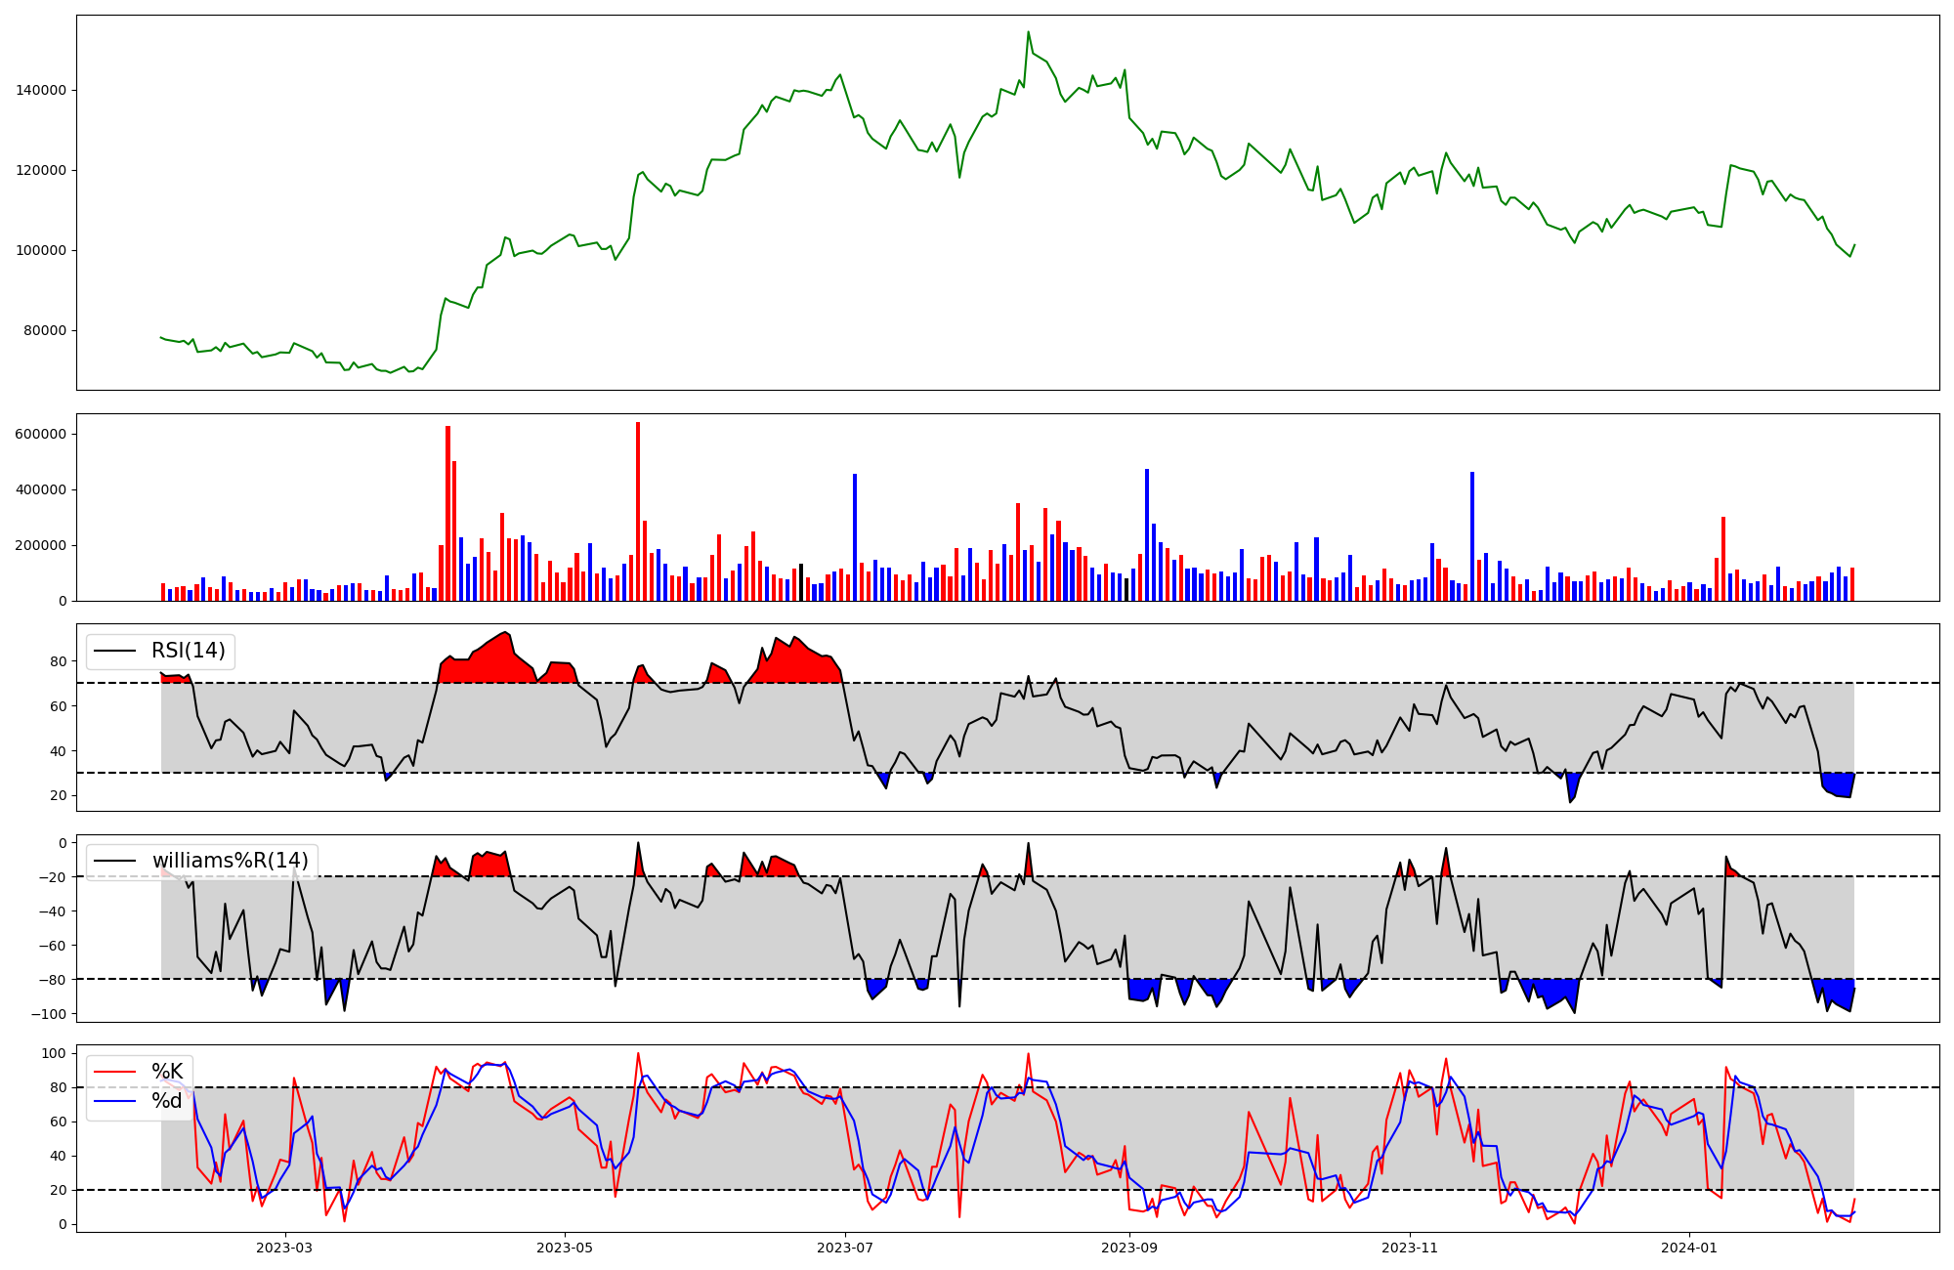Screen dimensions: 1954x1270
Task: Select the 2023-07 date axis label
Action: [845, 1248]
